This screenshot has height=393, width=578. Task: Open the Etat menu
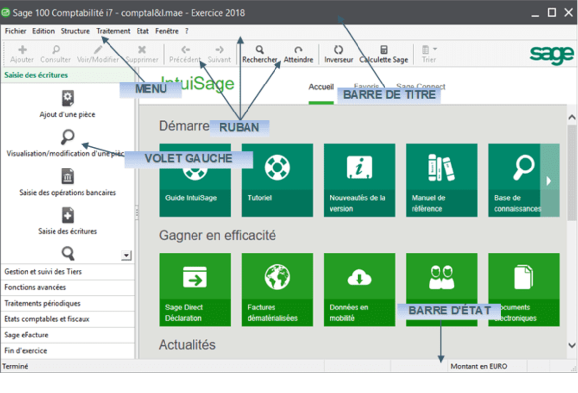(142, 31)
